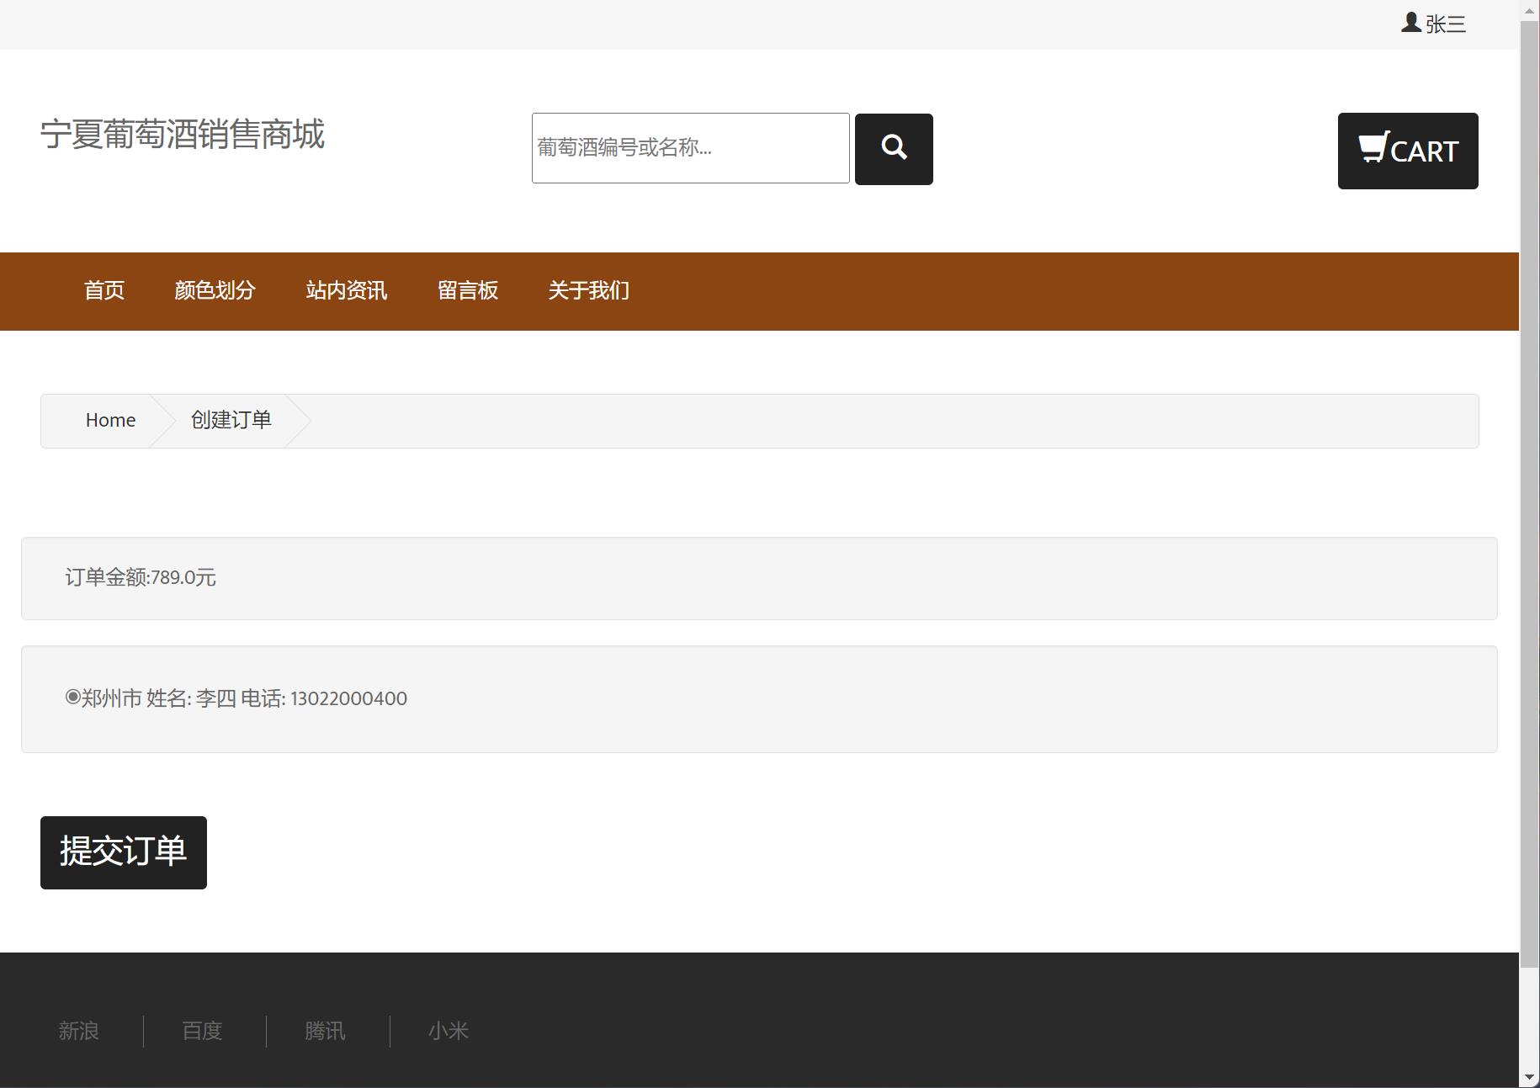Open the 首页 menu item
Viewport: 1540px width, 1088px height.
(x=104, y=290)
